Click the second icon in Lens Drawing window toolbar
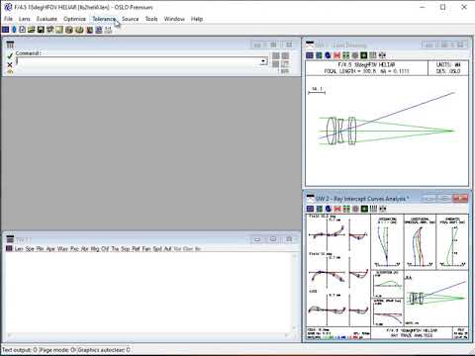Viewport: 475px width, 356px height. click(319, 55)
